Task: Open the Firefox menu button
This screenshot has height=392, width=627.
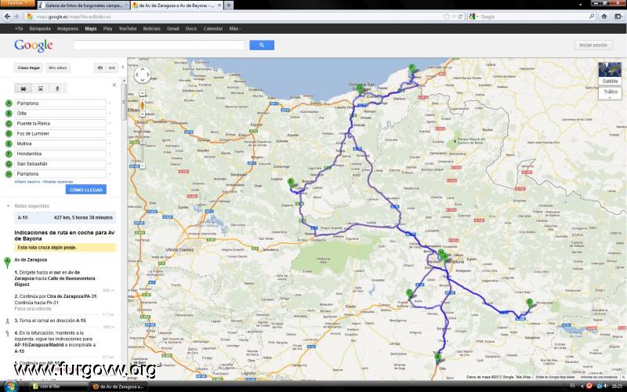Action: pos(17,3)
